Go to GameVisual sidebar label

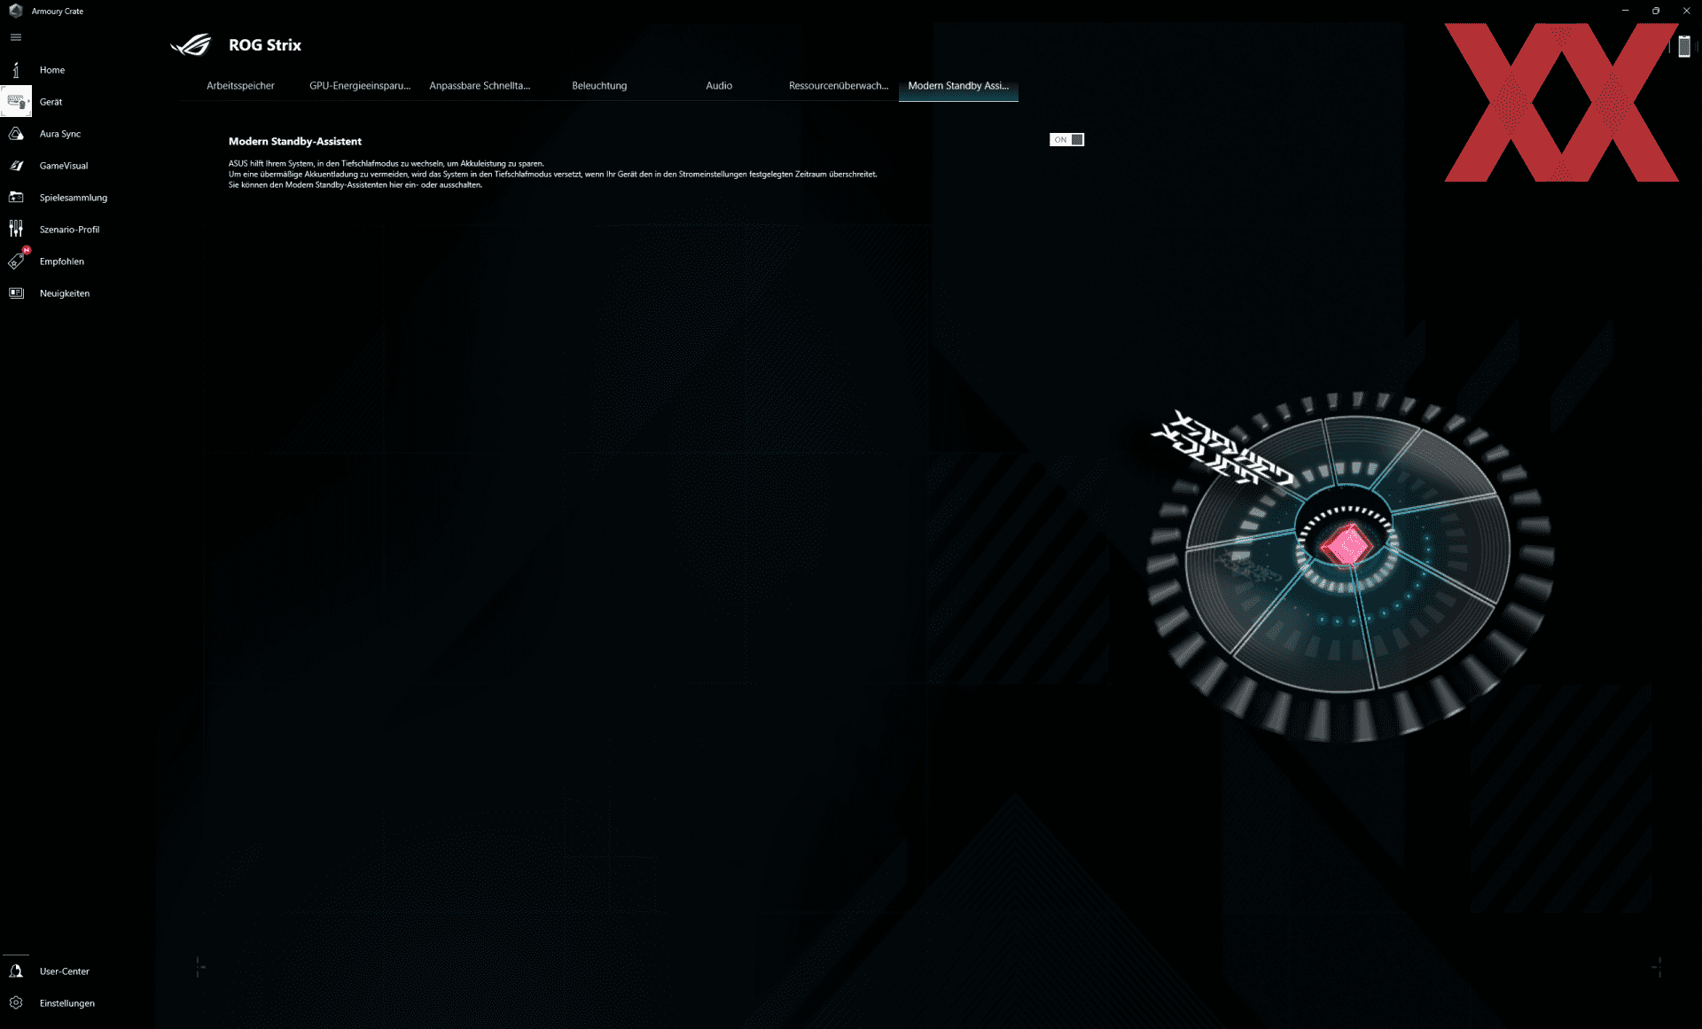point(64,166)
